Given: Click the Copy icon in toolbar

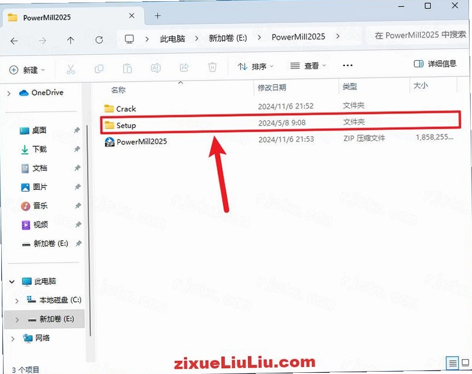Looking at the screenshot, I should coord(99,69).
